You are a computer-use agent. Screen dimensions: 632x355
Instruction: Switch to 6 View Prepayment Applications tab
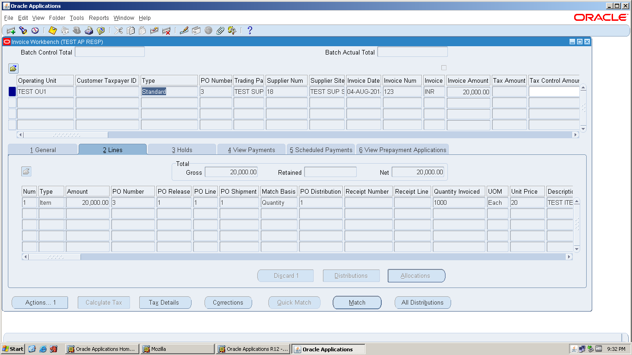pos(403,150)
